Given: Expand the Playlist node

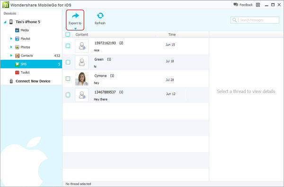Looking at the screenshot, I should point(11,38).
